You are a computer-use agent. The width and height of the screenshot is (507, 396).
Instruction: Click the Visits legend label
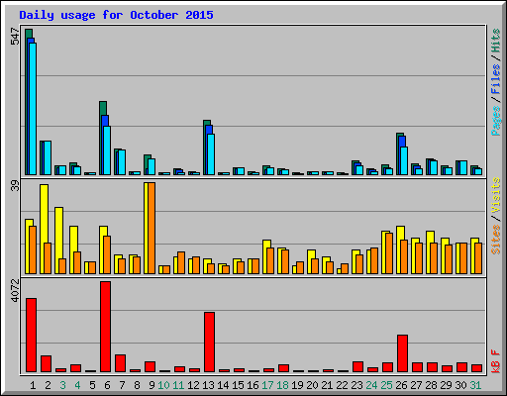click(496, 196)
